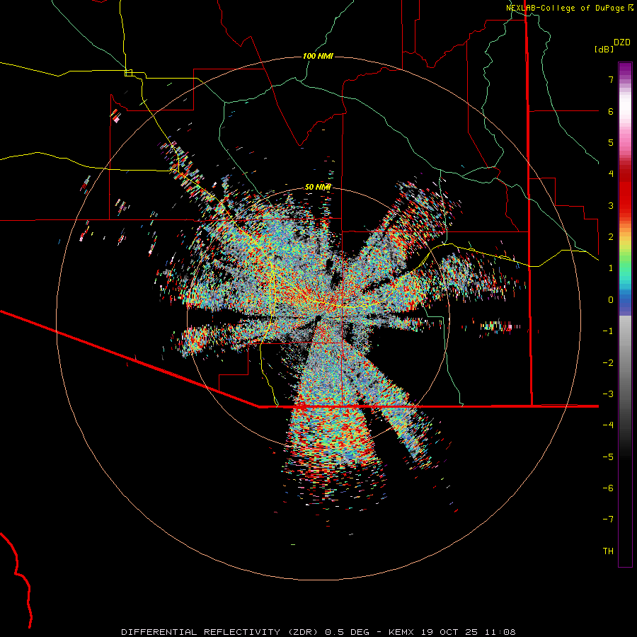Click the 7 value on color scale

[611, 79]
